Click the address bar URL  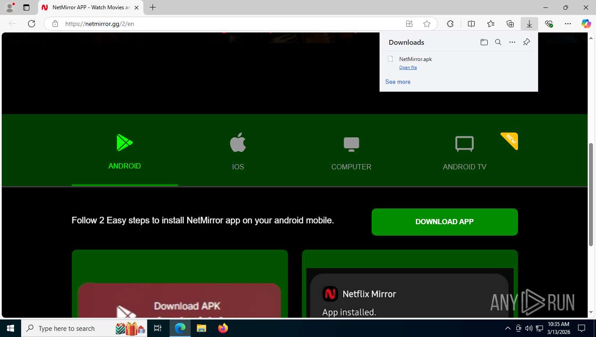99,24
